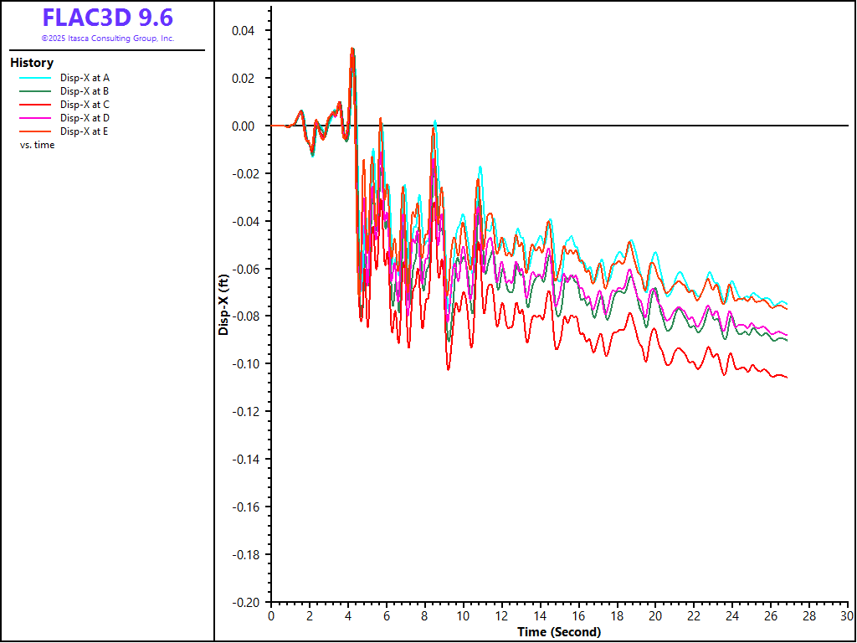Select the 'Disp-X at A' legend label
Viewport: 857px width, 643px height.
coord(85,78)
